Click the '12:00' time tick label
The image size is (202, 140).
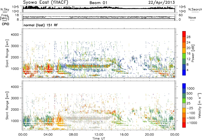pyautogui.click(x=99, y=135)
